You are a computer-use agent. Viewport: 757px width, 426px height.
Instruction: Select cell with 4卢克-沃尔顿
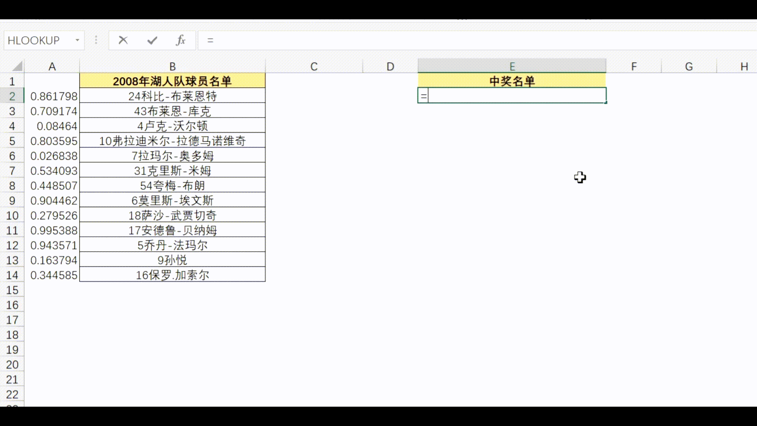[172, 126]
